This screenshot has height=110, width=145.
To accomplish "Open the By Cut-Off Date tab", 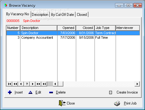I will coord(62,15).
